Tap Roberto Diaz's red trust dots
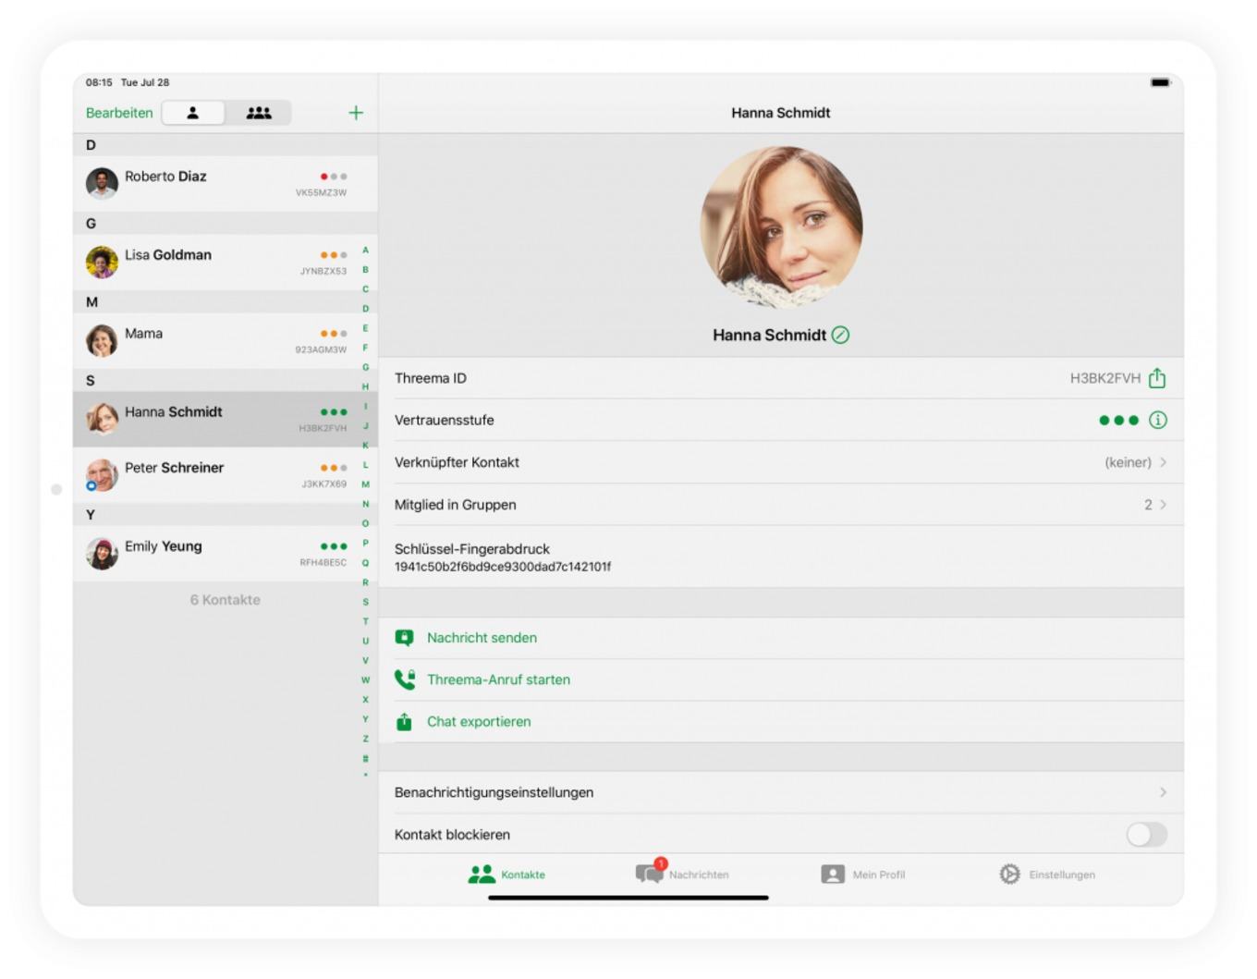This screenshot has width=1257, height=979. point(334,177)
